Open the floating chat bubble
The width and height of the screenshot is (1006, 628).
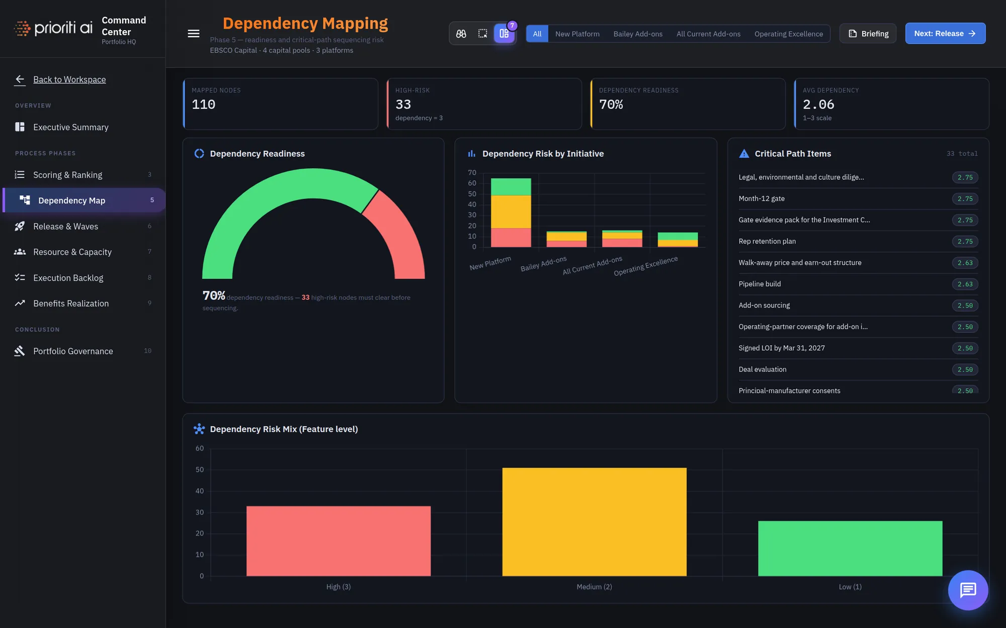pyautogui.click(x=968, y=590)
